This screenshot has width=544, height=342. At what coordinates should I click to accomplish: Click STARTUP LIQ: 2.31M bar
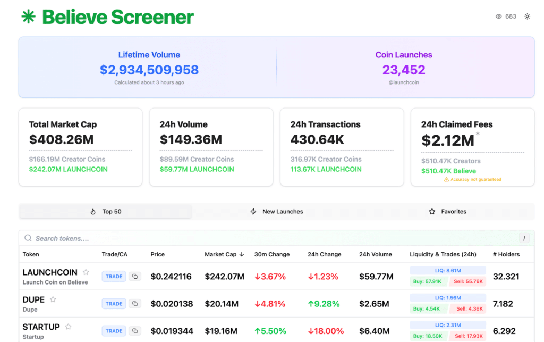[x=448, y=325]
